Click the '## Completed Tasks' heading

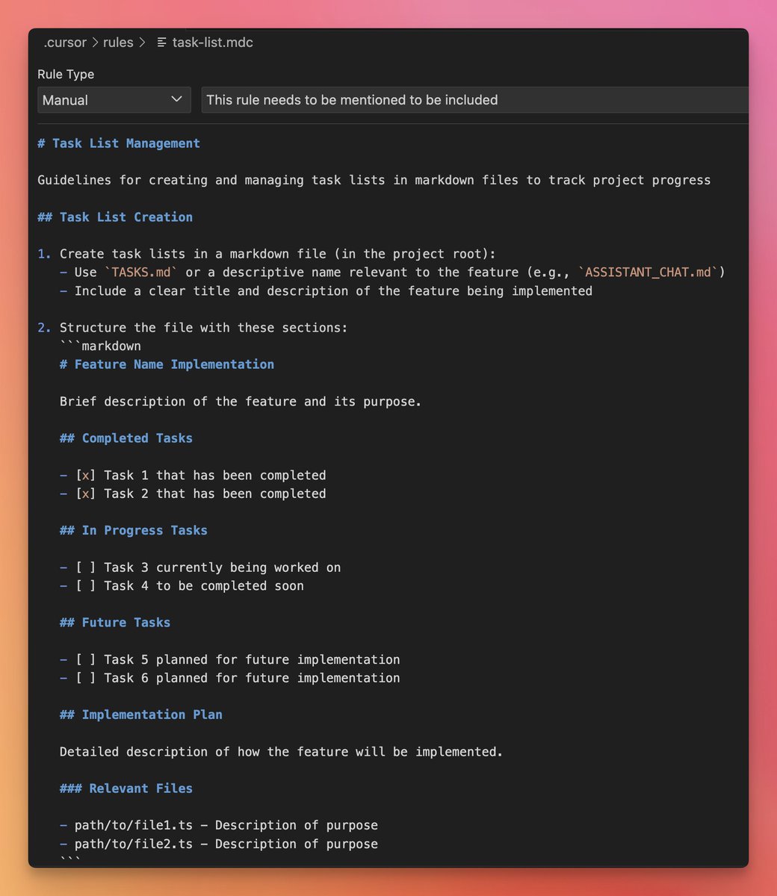126,438
